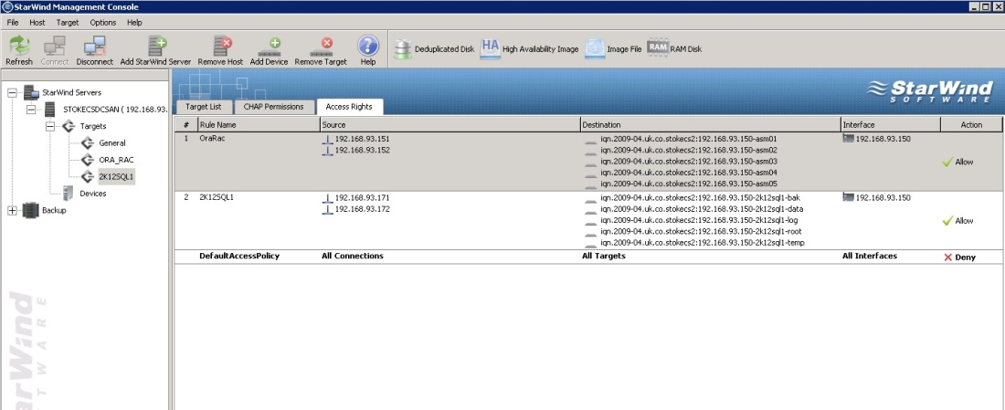Open the Help menu in menu bar
This screenshot has height=410, width=1005.
coord(134,23)
